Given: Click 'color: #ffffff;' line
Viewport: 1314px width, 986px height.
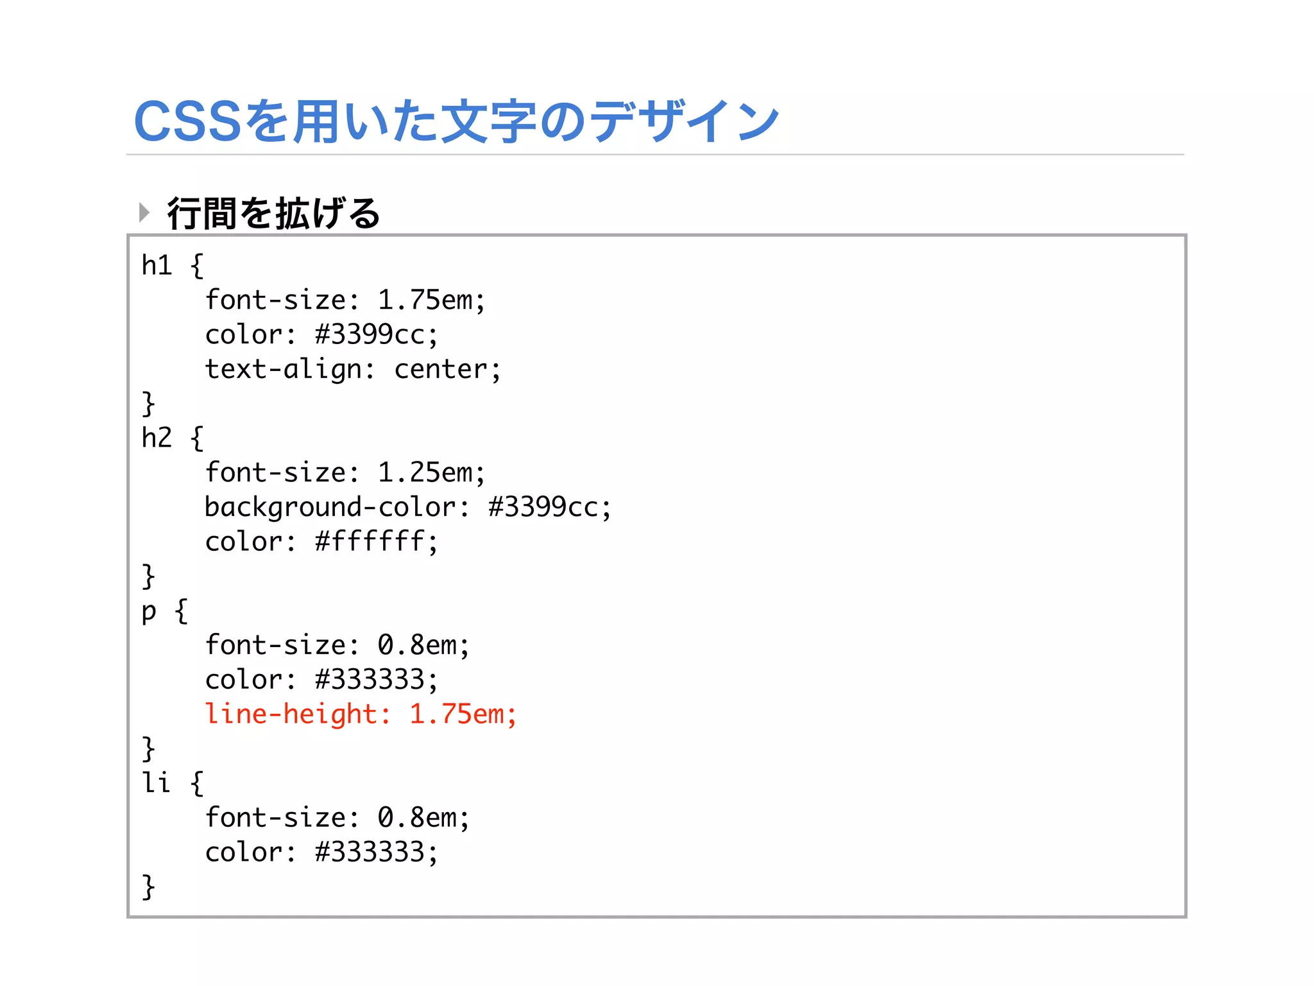Looking at the screenshot, I should (x=321, y=541).
